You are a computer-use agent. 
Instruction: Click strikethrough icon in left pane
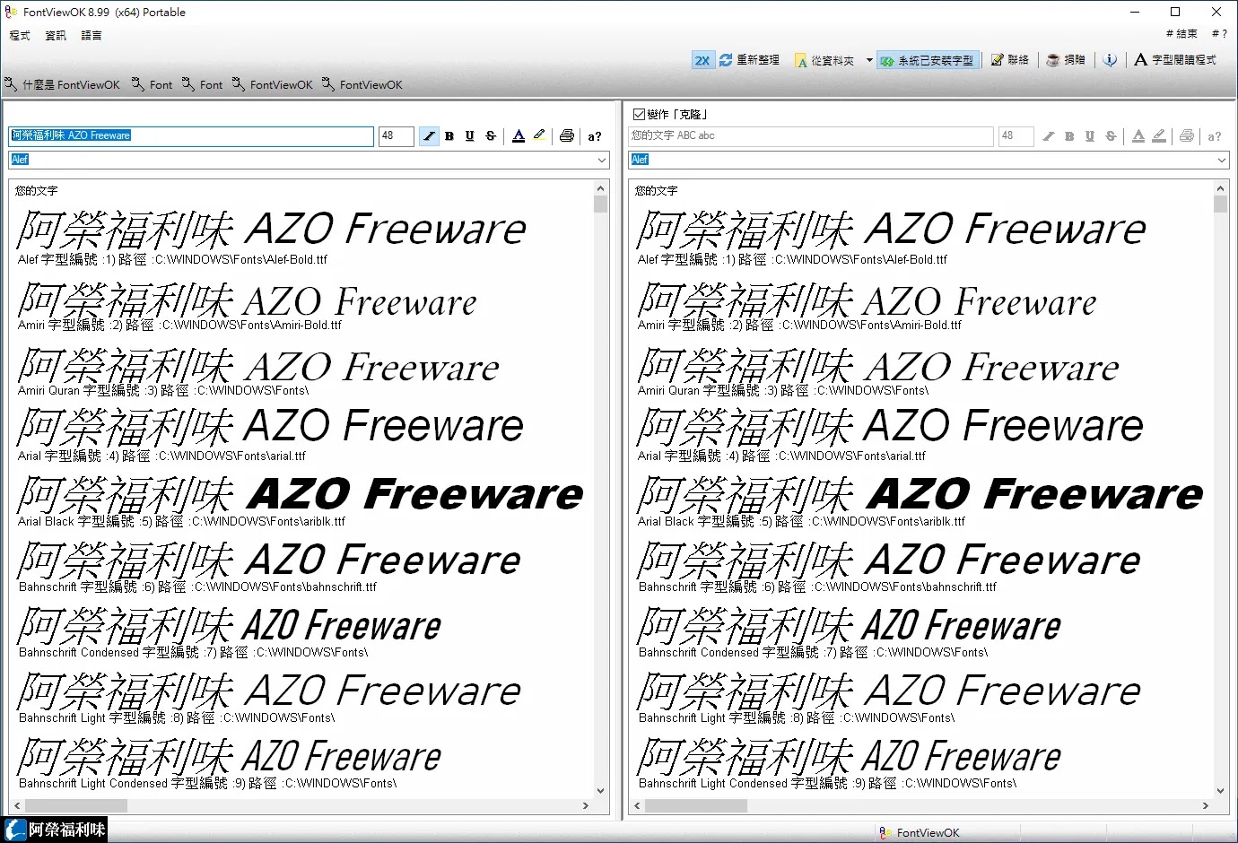[491, 136]
